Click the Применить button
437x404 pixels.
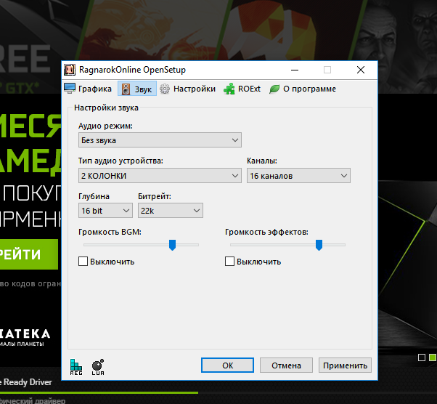[x=345, y=365]
